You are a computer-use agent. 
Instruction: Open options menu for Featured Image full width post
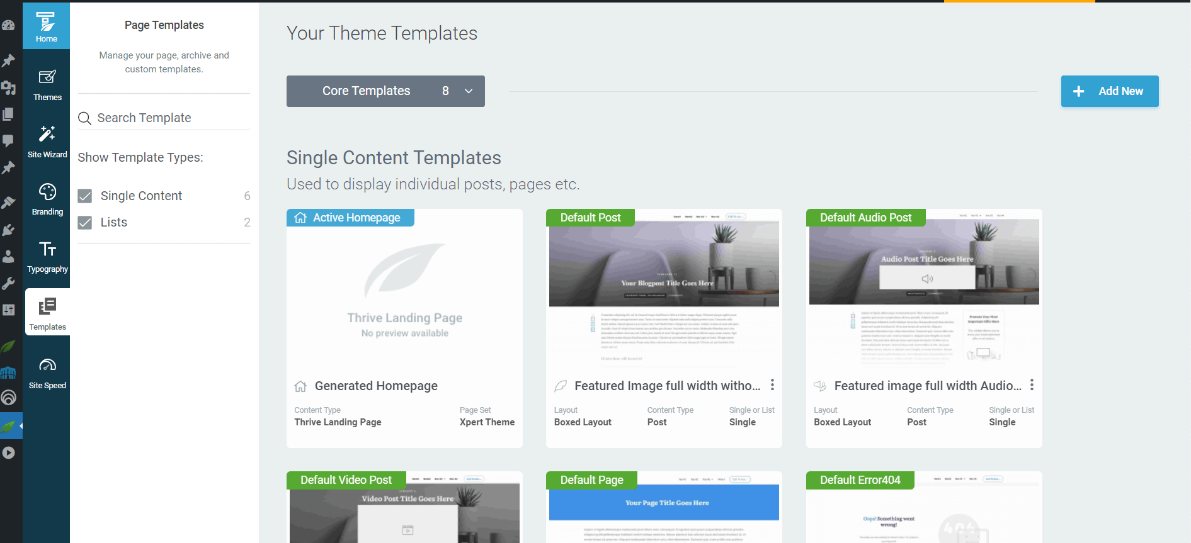(x=772, y=384)
